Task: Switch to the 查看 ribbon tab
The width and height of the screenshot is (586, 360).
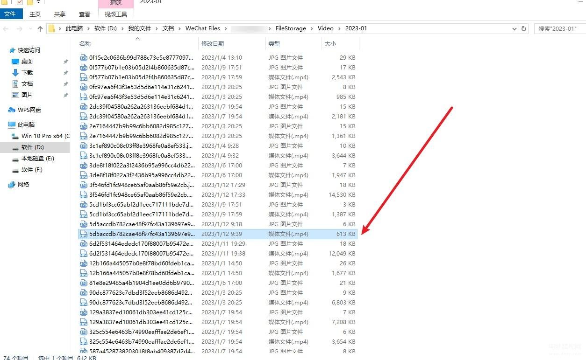Action: click(85, 14)
